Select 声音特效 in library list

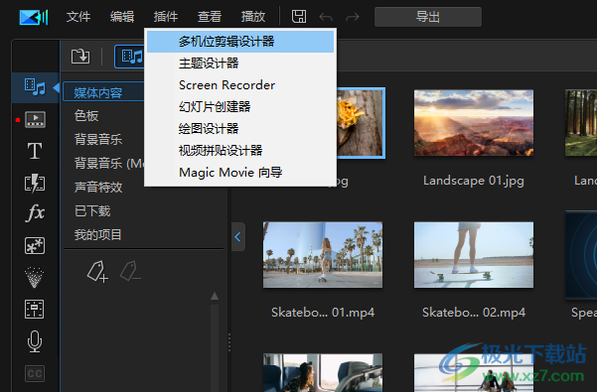(98, 187)
